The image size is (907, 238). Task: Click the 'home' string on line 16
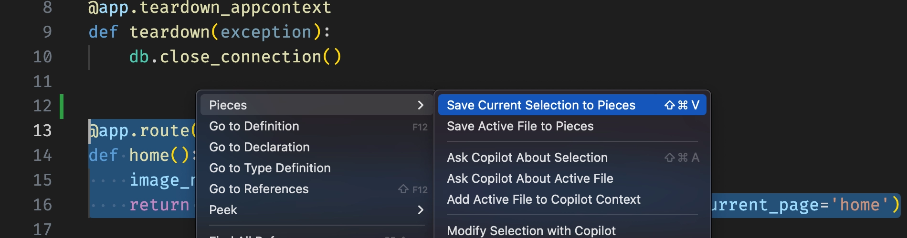pyautogui.click(x=859, y=205)
